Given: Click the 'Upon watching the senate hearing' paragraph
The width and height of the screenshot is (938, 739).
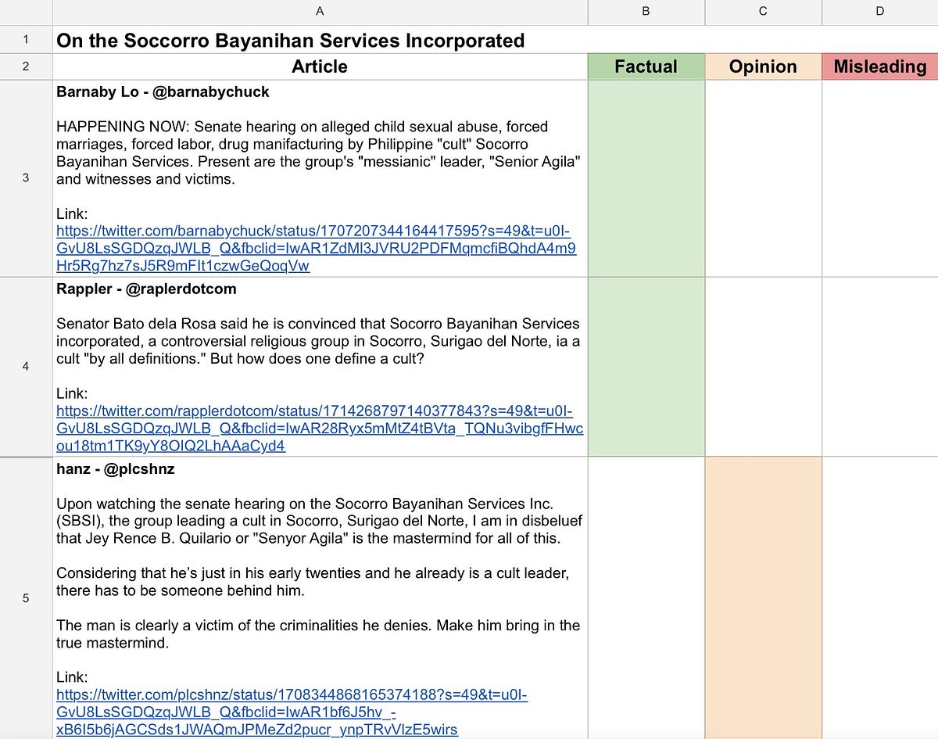Looking at the screenshot, I should pos(320,520).
